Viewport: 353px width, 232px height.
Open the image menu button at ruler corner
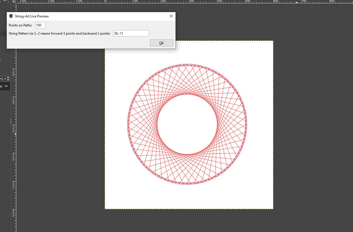(x=14, y=1)
